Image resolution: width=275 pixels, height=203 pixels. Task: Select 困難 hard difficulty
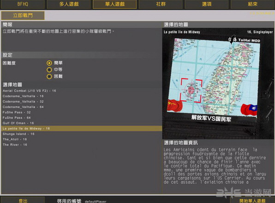click(x=49, y=76)
